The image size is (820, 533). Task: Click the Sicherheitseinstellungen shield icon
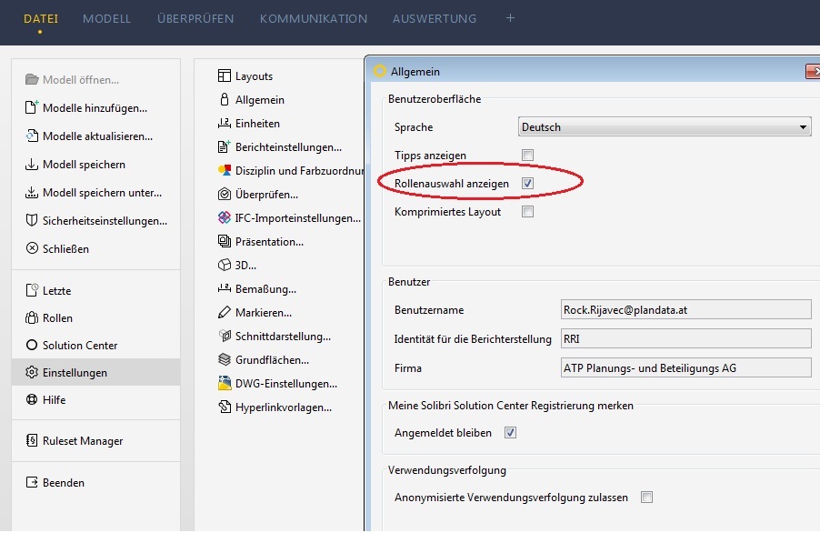(32, 221)
